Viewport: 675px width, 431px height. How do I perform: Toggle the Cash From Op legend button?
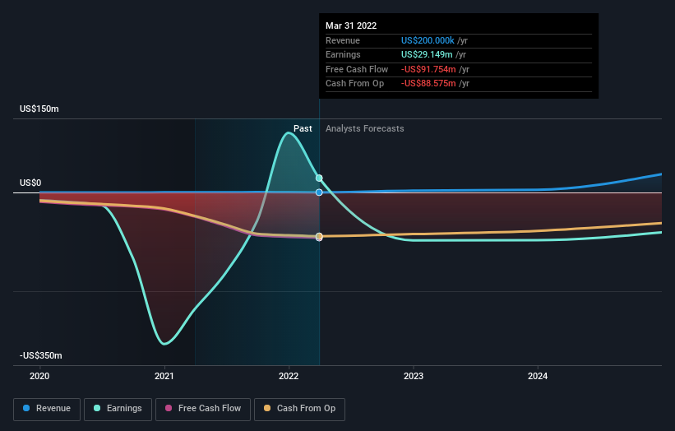[x=299, y=409]
